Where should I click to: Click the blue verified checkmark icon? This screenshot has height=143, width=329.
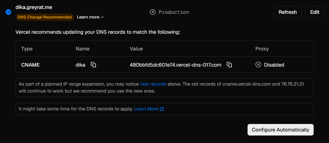pos(8,12)
